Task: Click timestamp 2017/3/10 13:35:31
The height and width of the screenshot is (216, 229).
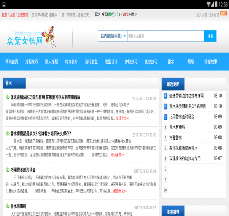Action: [144, 98]
